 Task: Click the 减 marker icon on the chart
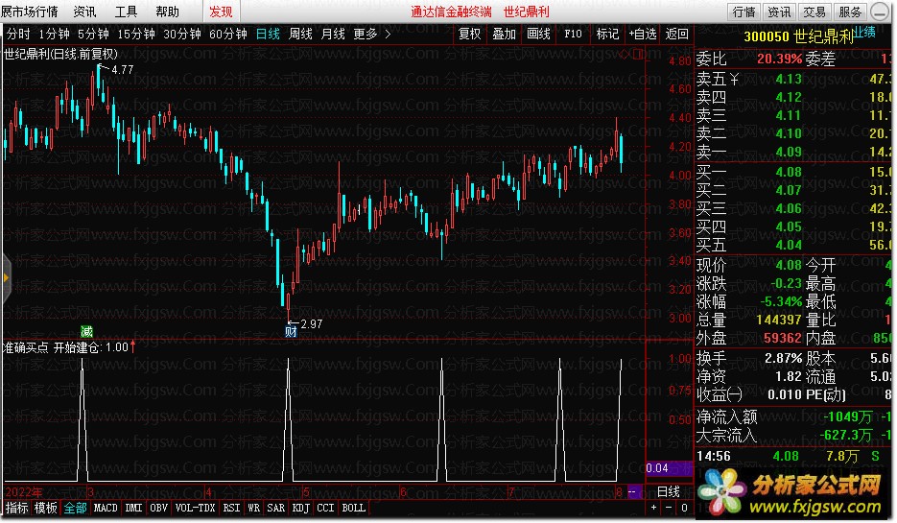(x=86, y=331)
